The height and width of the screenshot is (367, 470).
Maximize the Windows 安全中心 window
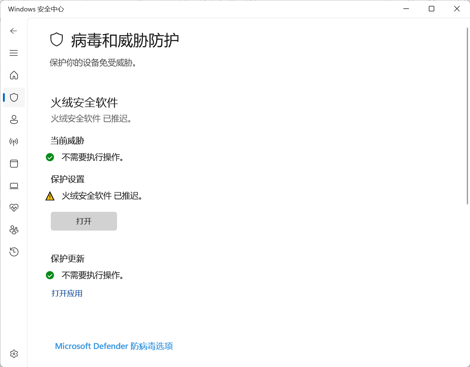pos(432,9)
